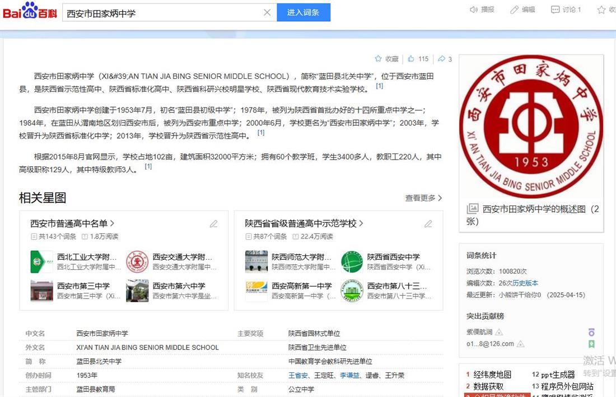This screenshot has height=397, width=616.
Task: Open the 西安市普通高中名单 list
Action: click(72, 223)
